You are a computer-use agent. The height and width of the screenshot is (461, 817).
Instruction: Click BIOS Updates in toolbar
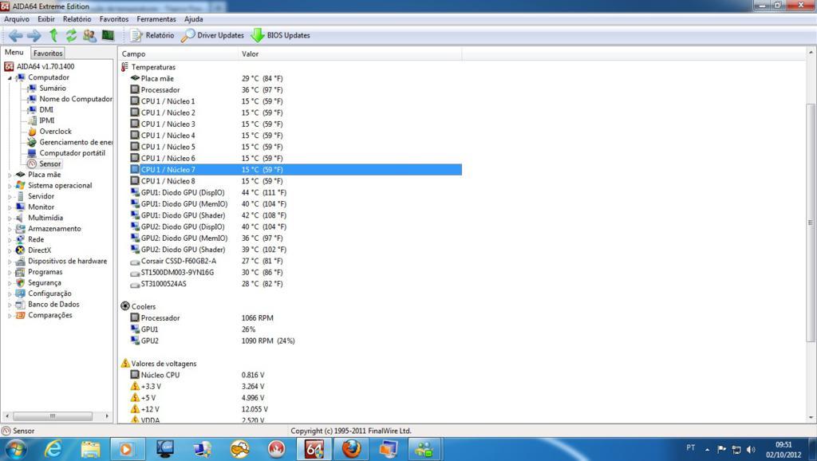click(x=280, y=35)
